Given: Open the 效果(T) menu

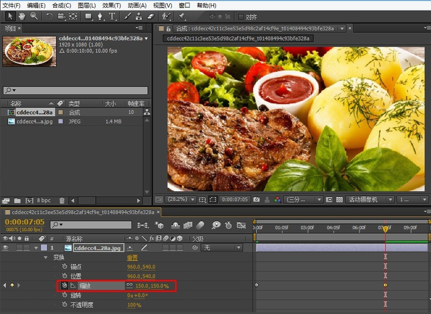Looking at the screenshot, I should [111, 6].
